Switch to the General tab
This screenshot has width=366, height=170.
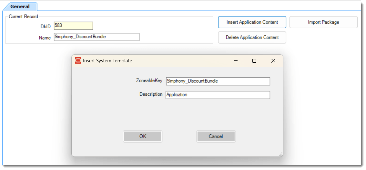click(x=20, y=6)
